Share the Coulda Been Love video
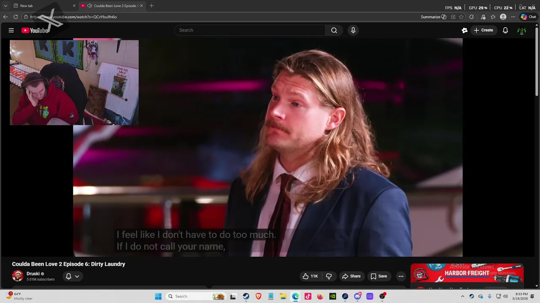Screen dimensions: 540x303 point(351,276)
